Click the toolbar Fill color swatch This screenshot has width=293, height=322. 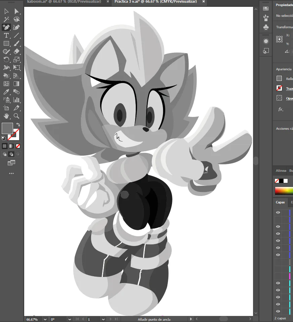(7, 128)
